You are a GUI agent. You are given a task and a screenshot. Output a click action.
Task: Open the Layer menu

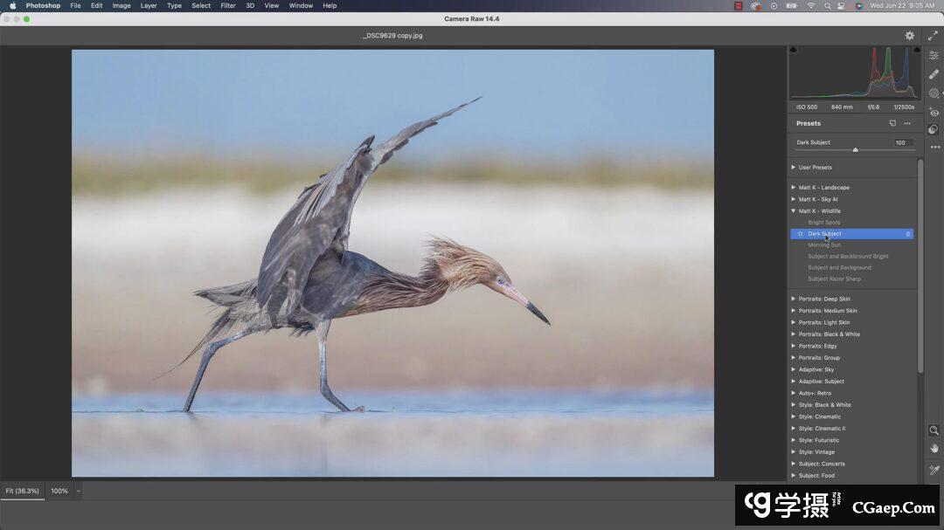coord(149,6)
